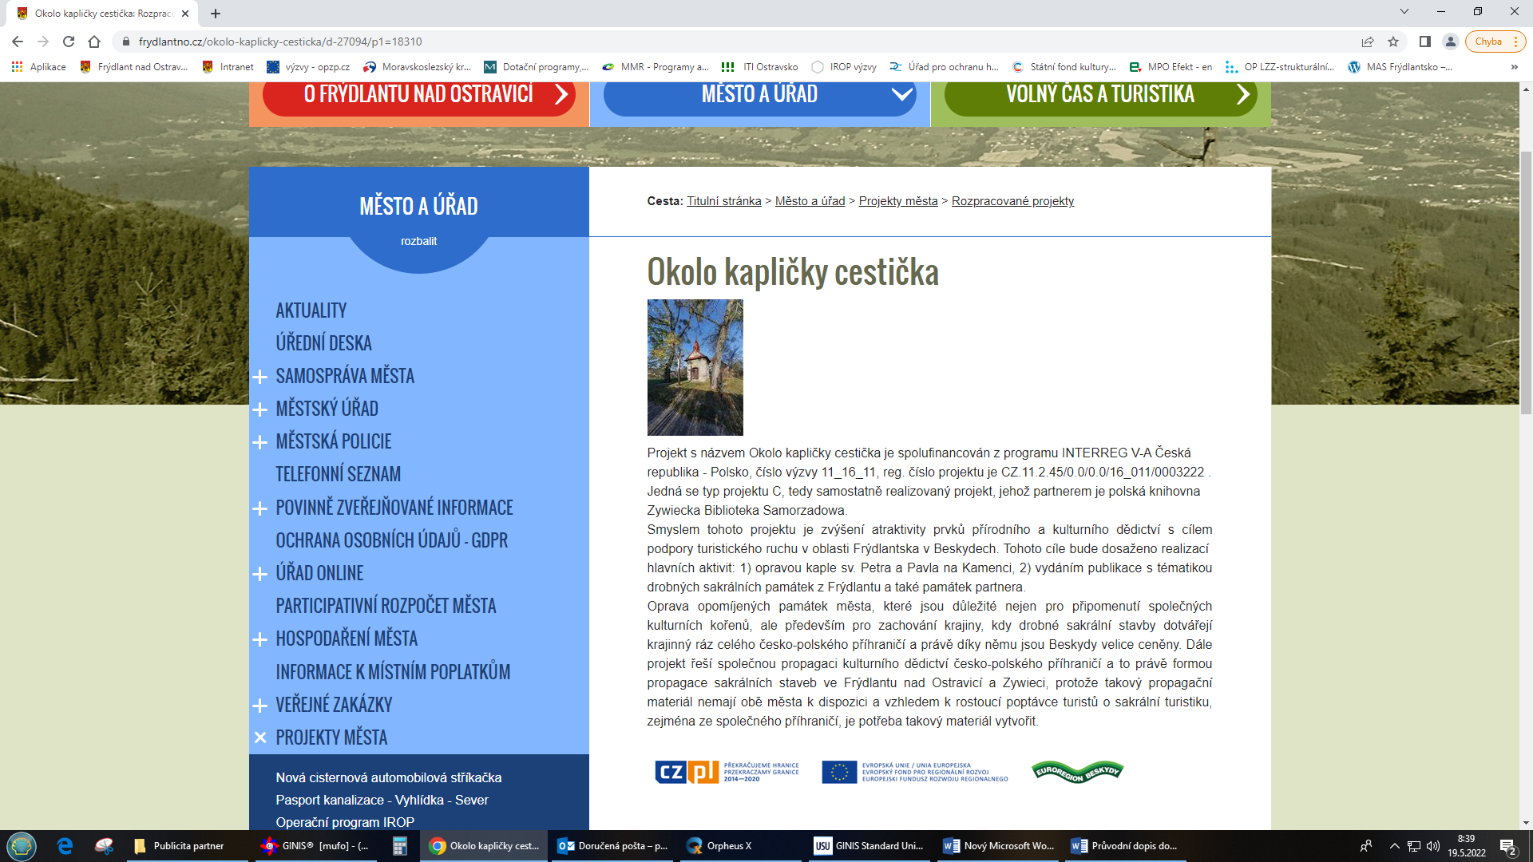Open Úřední deska in sidebar
This screenshot has height=862, width=1533.
tap(324, 343)
